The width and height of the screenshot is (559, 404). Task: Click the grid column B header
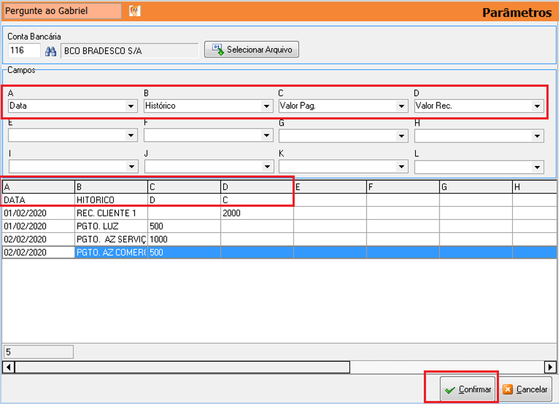pyautogui.click(x=111, y=187)
